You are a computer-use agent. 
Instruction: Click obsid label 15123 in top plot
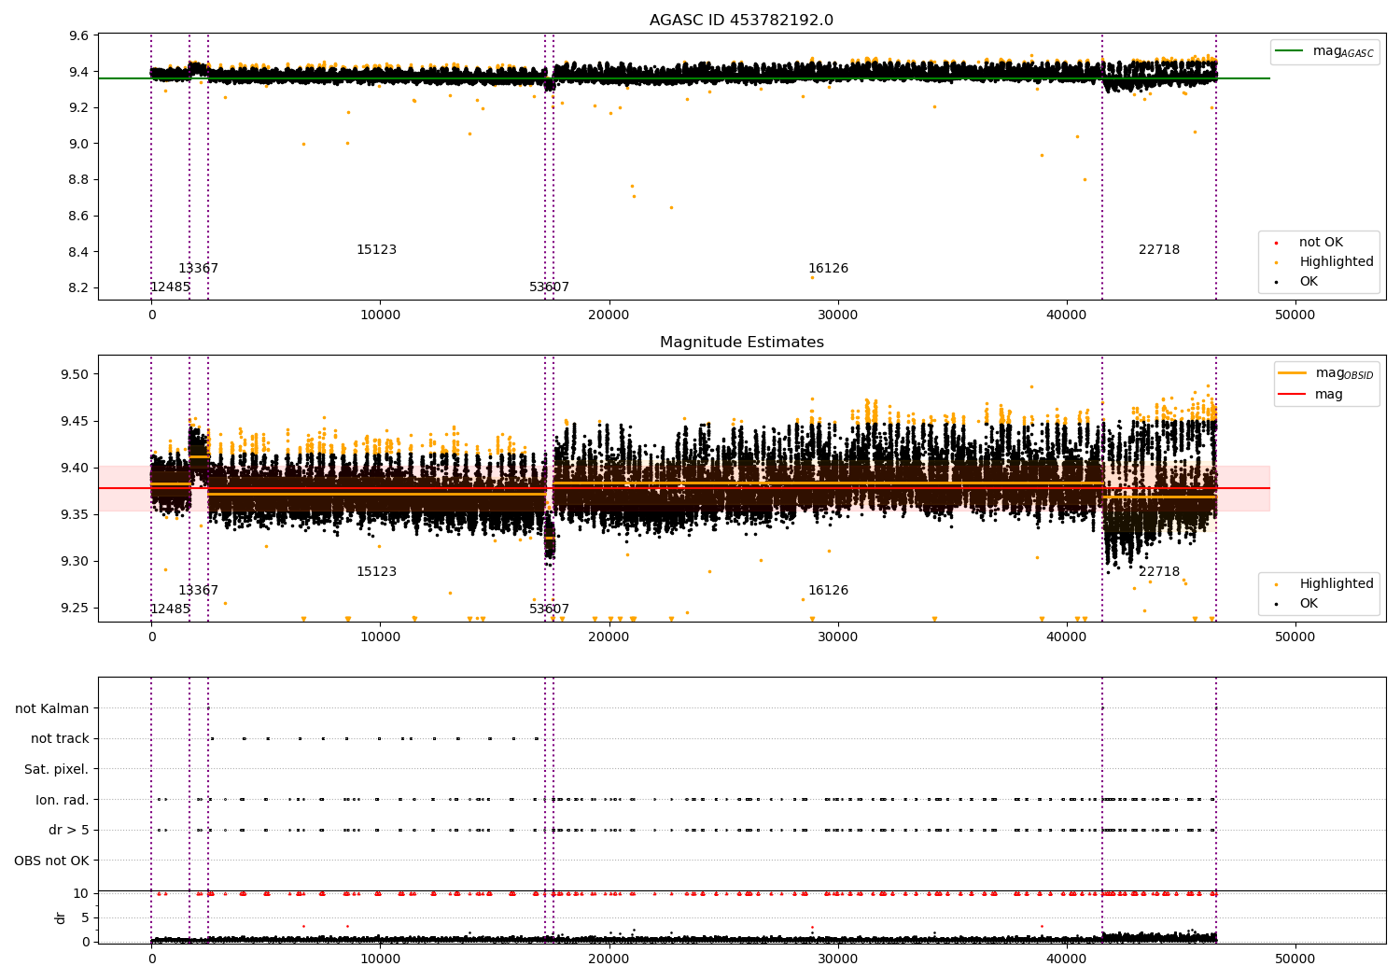376,250
